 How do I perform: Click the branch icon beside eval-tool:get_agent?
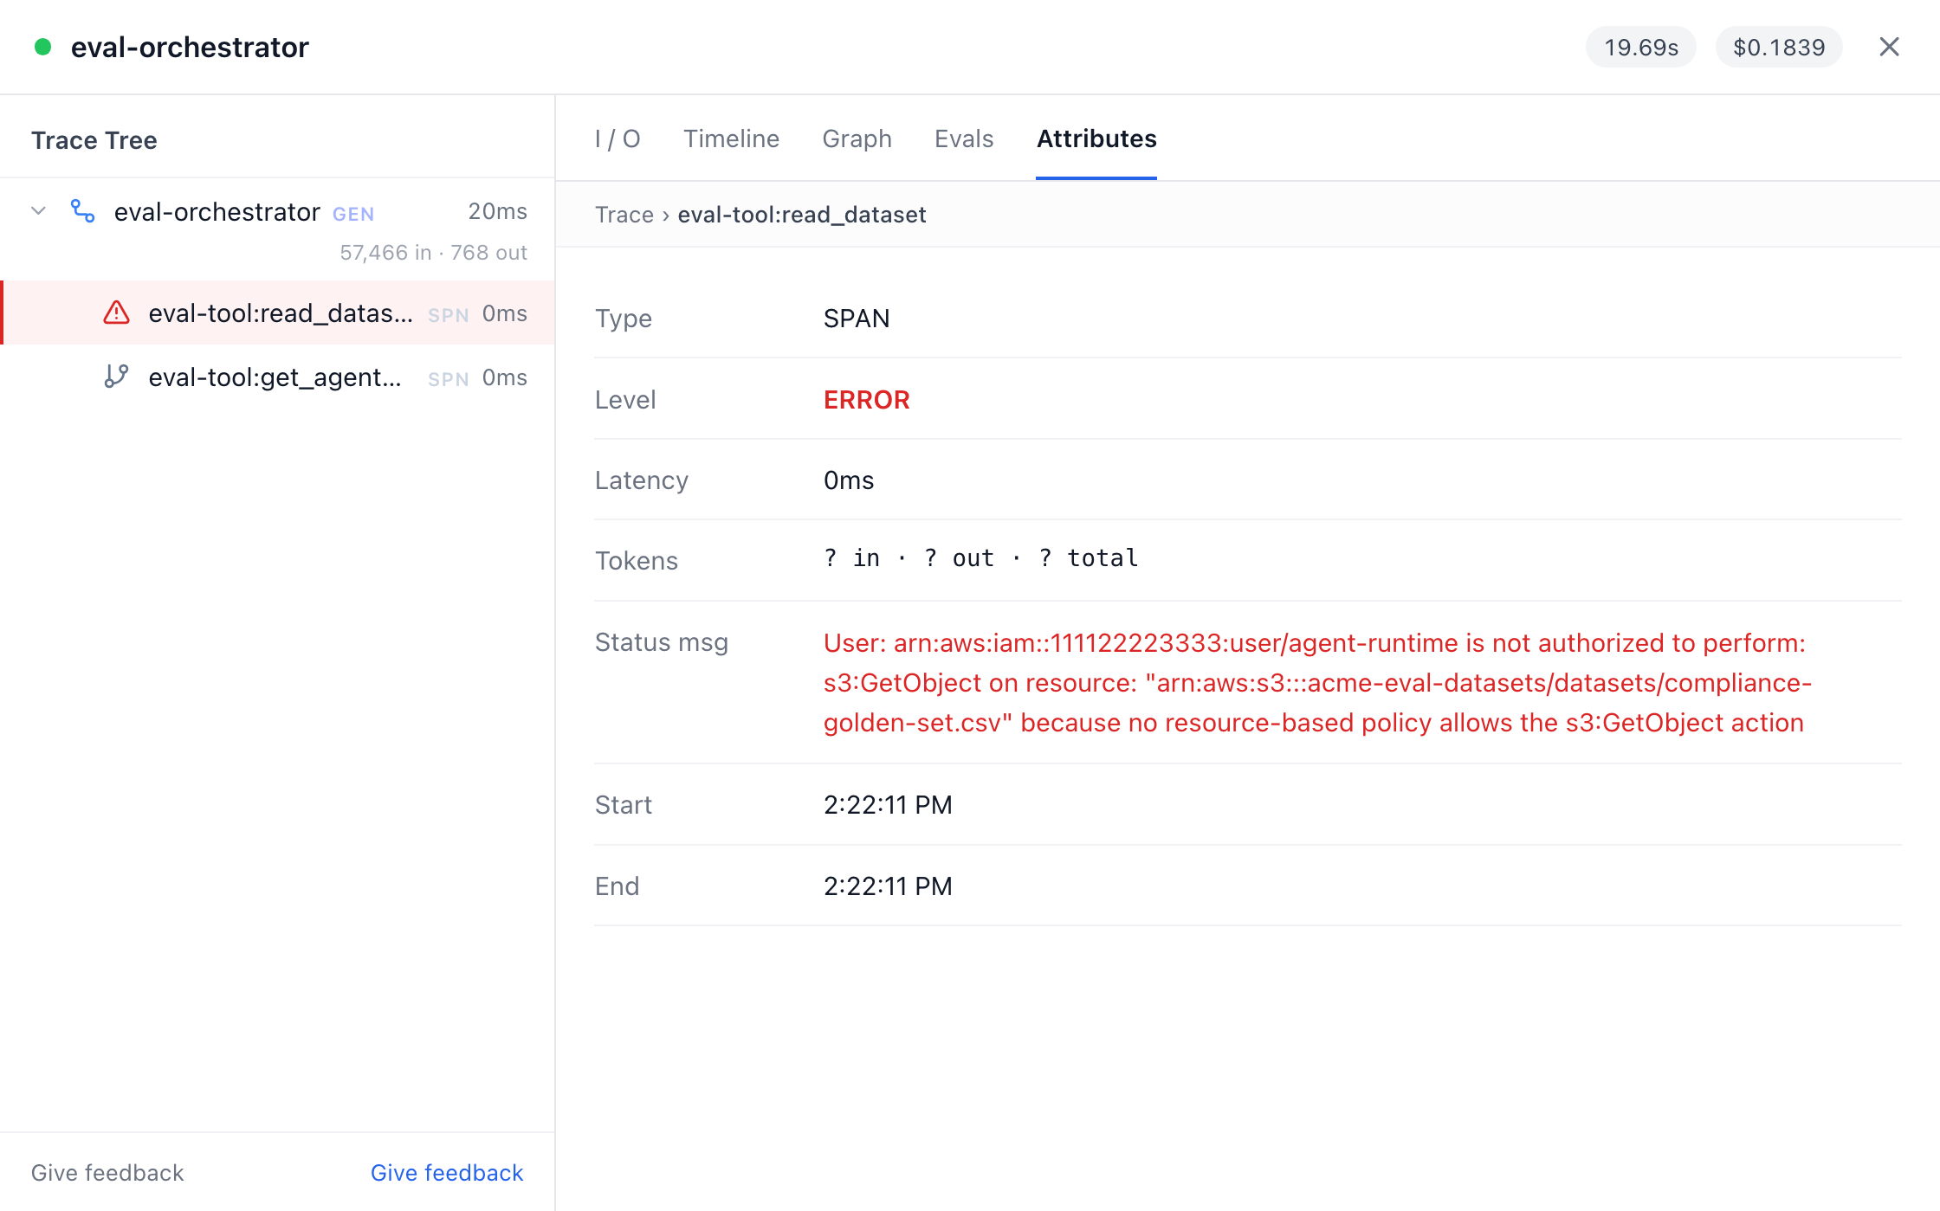[116, 377]
